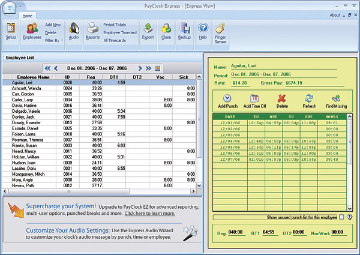Click the employee list vertical scrollbar
This screenshot has height=255, width=360.
[x=199, y=119]
